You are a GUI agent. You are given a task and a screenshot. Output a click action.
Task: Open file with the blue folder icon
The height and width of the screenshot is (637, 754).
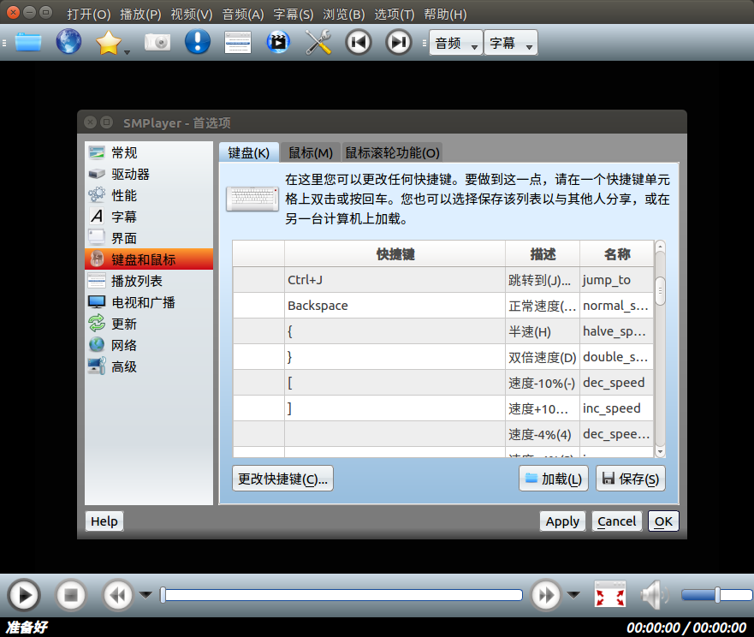pyautogui.click(x=28, y=42)
